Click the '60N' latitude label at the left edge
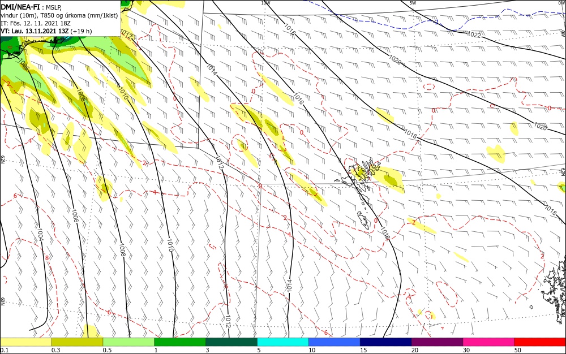Viewport: 566px width, 354px height. point(2,301)
